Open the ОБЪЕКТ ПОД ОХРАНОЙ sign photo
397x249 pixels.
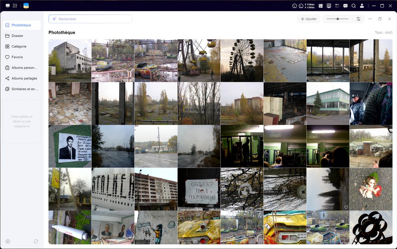coord(199,189)
